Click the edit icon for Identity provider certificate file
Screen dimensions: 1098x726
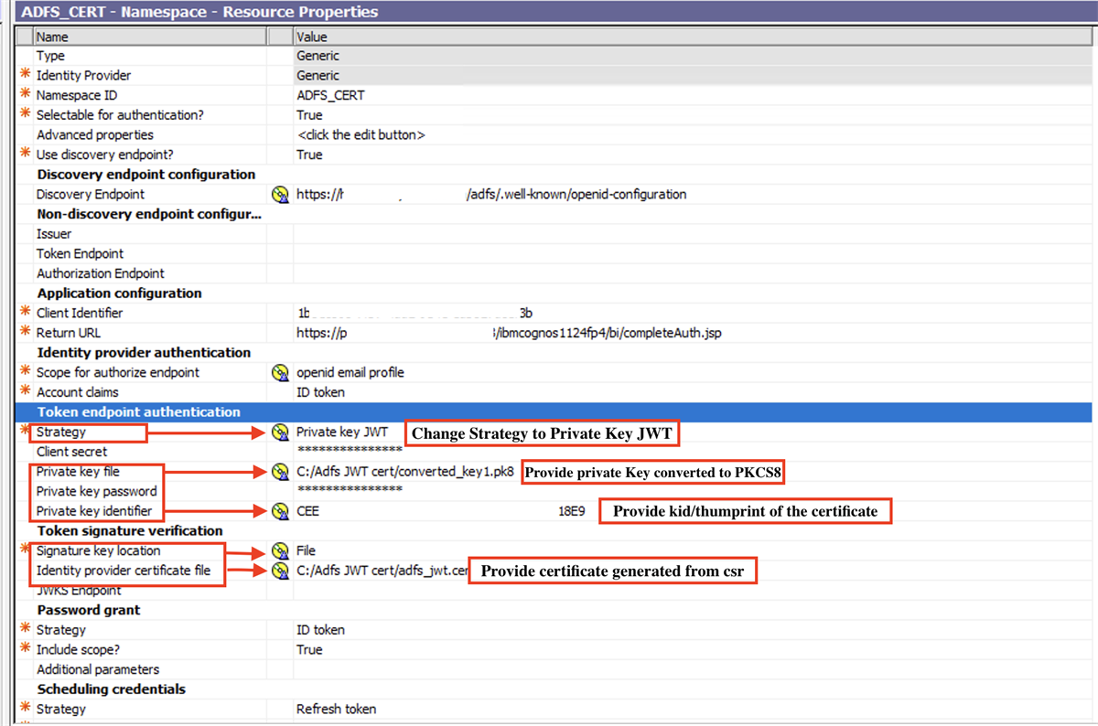click(280, 571)
